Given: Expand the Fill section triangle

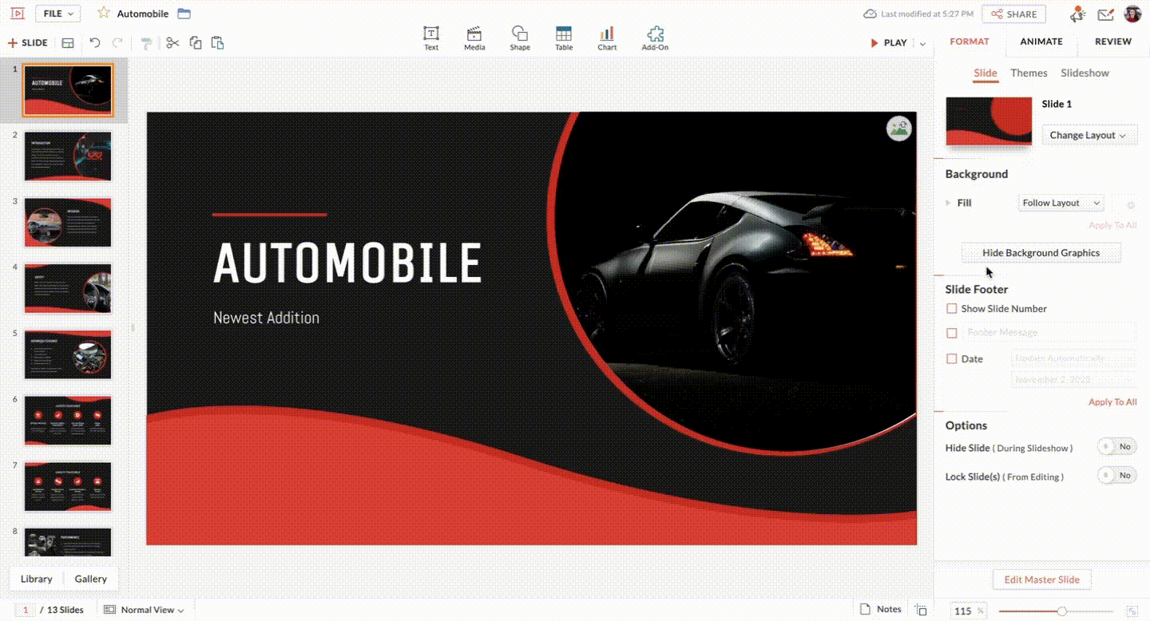Looking at the screenshot, I should pyautogui.click(x=949, y=203).
